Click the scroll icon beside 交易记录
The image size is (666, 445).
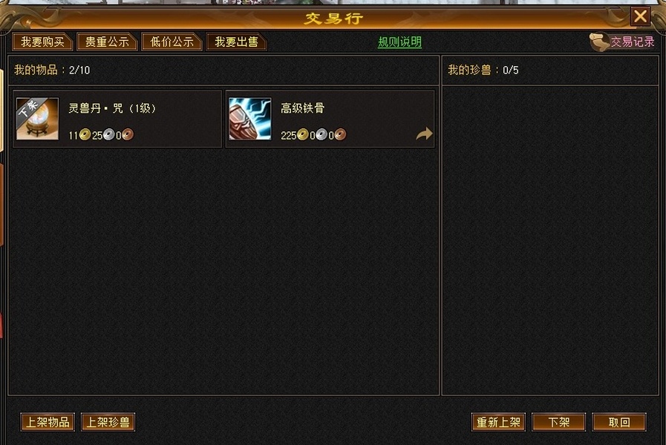pos(599,42)
